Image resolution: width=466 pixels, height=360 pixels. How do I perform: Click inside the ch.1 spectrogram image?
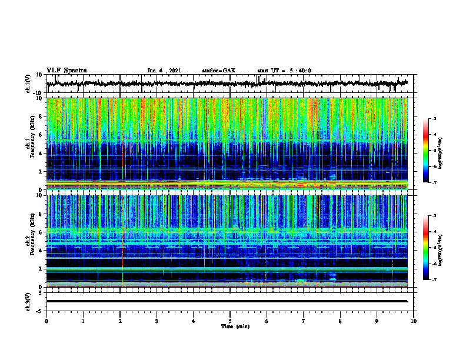tap(227, 144)
